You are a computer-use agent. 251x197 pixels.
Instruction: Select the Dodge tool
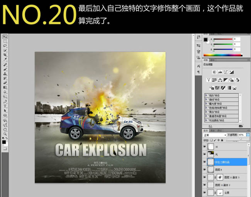pos(5,96)
